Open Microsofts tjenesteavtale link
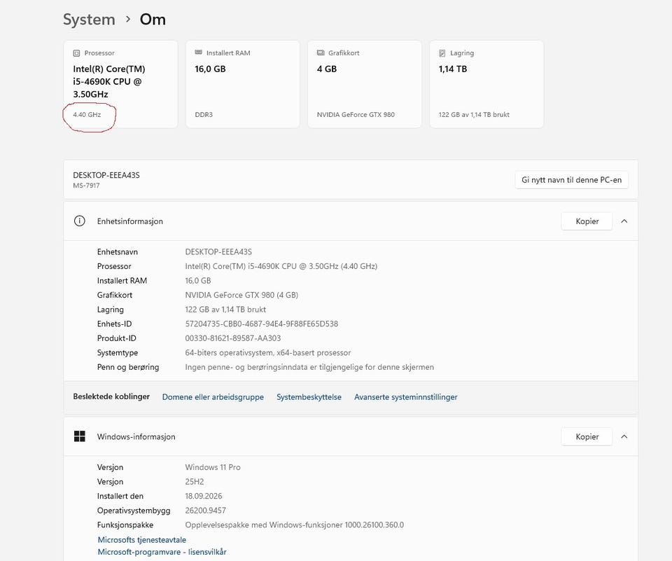This screenshot has width=672, height=561. point(142,539)
